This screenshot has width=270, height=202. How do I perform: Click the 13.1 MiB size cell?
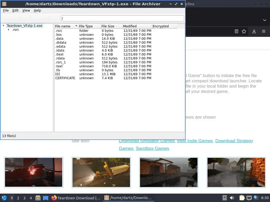coord(108,74)
